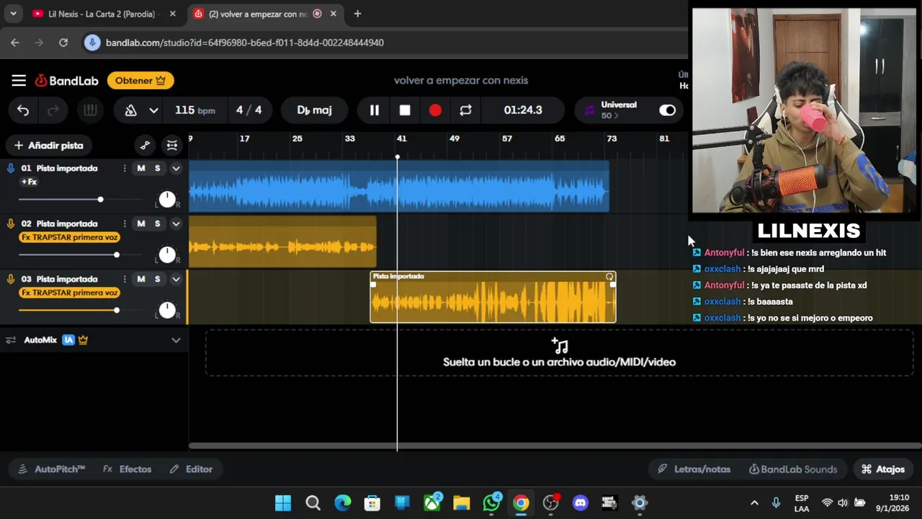922x519 pixels.
Task: Add a new track with Añadir pista
Action: click(49, 146)
